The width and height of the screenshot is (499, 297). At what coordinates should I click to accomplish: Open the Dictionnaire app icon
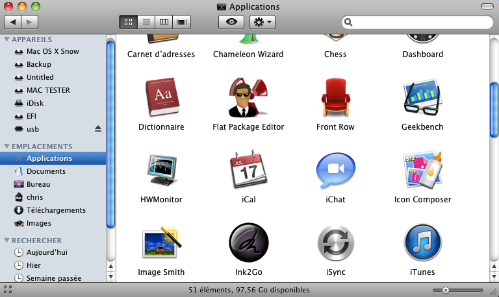click(162, 97)
